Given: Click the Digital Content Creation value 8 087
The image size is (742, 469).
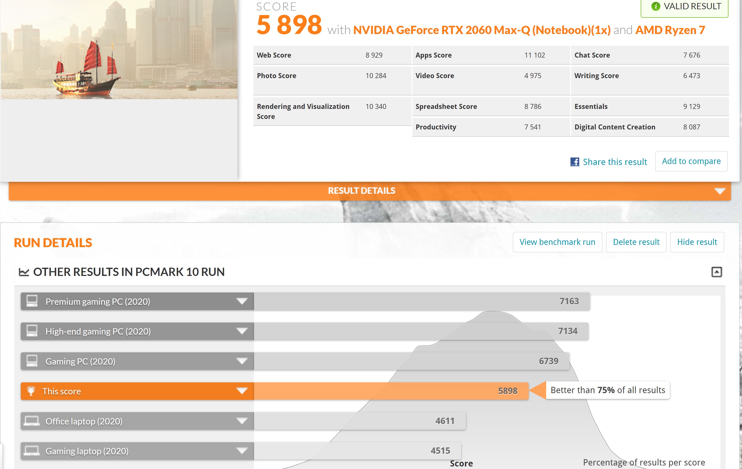Looking at the screenshot, I should [x=691, y=127].
